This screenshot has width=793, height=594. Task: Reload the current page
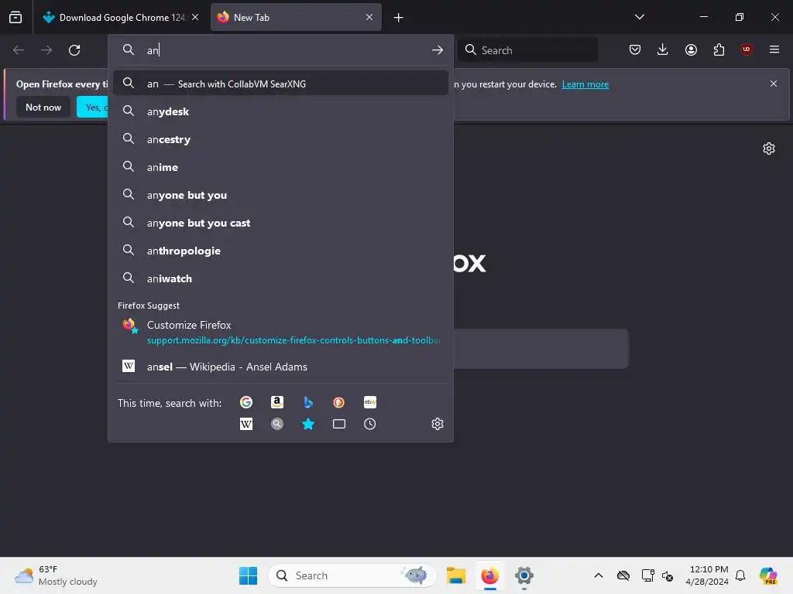pos(74,50)
